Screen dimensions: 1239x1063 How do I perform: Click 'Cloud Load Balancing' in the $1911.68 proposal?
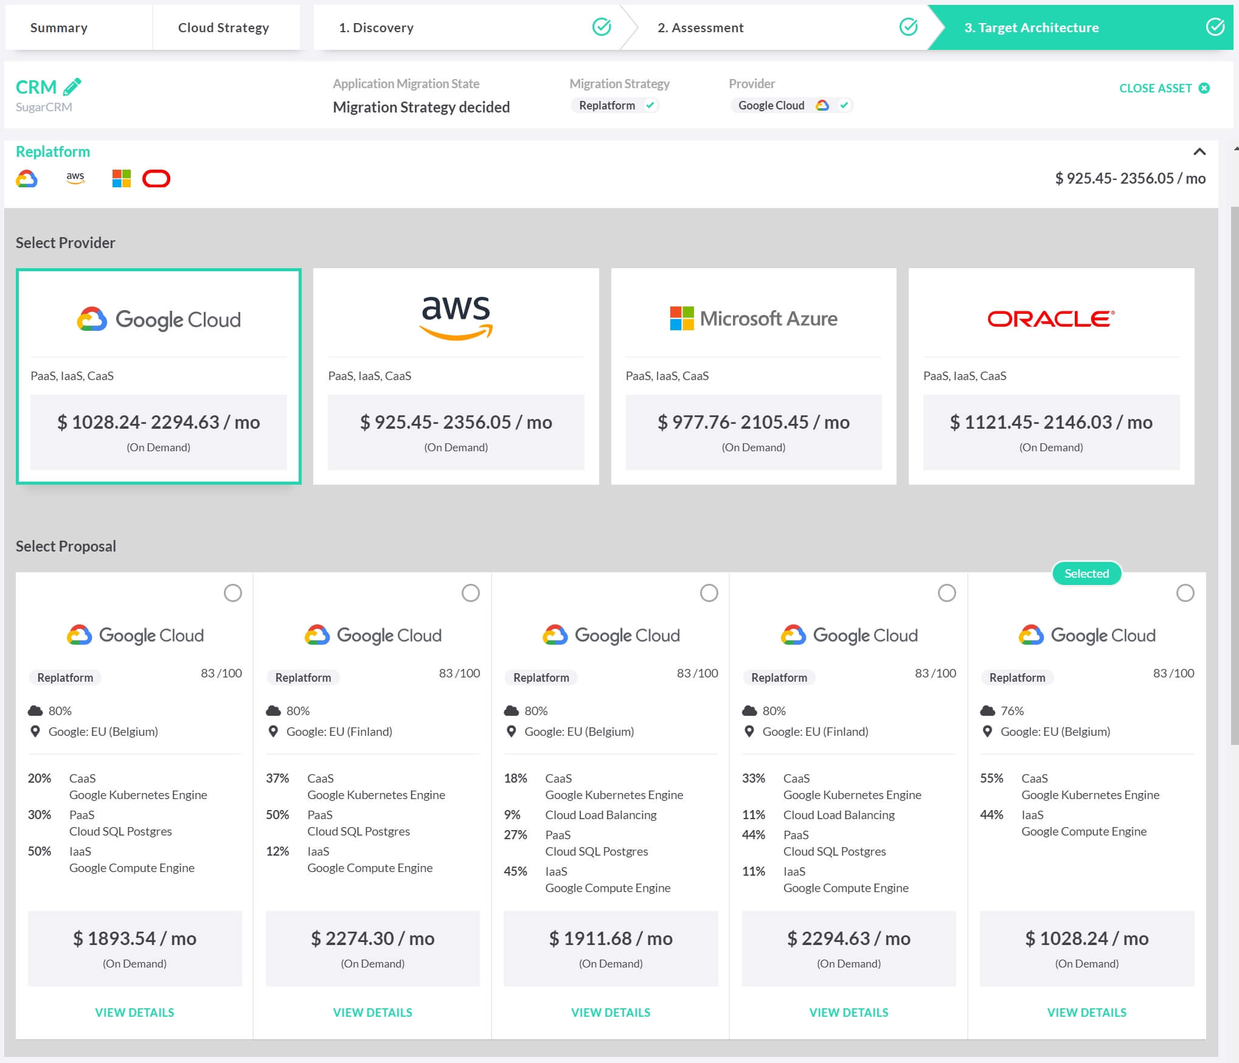601,815
